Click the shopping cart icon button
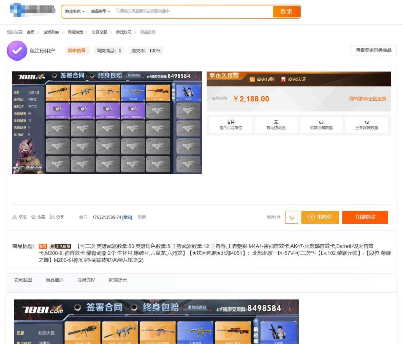Screen dimensions: 403x344 click(292, 217)
